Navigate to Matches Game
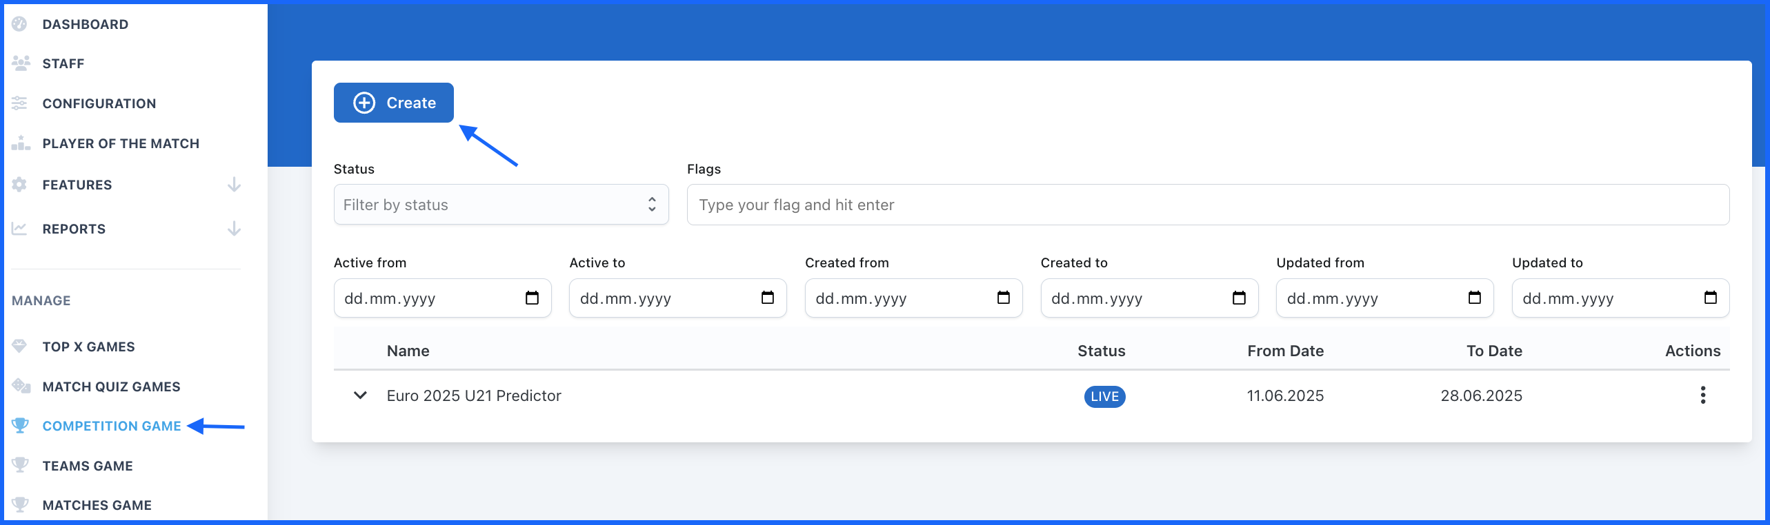This screenshot has width=1770, height=525. point(97,505)
